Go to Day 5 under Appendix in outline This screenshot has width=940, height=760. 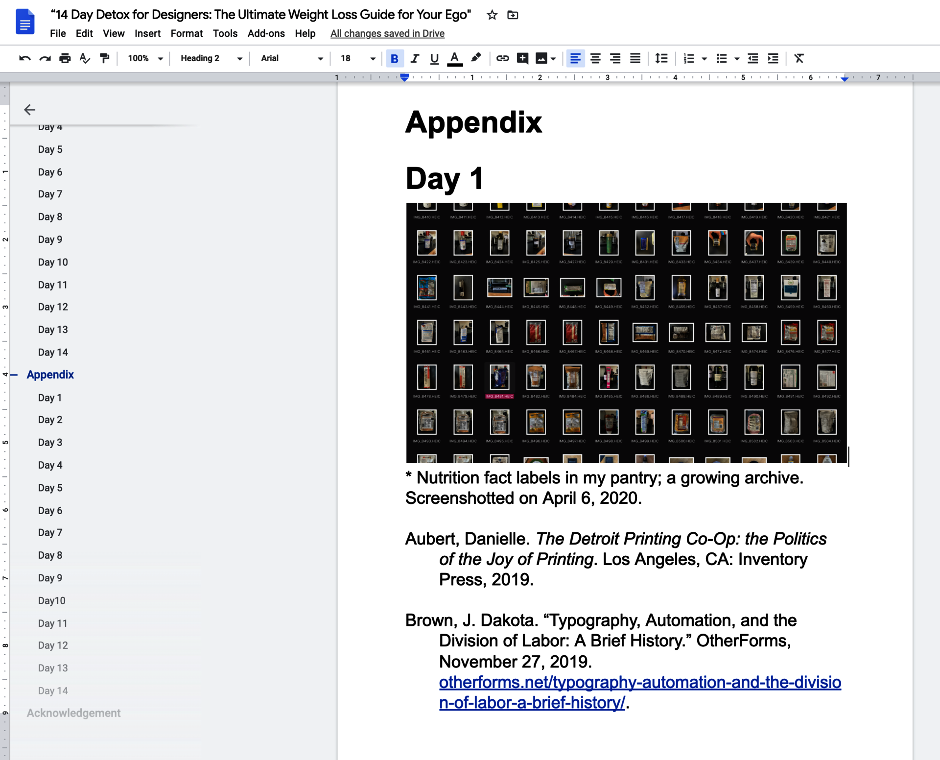pyautogui.click(x=50, y=488)
